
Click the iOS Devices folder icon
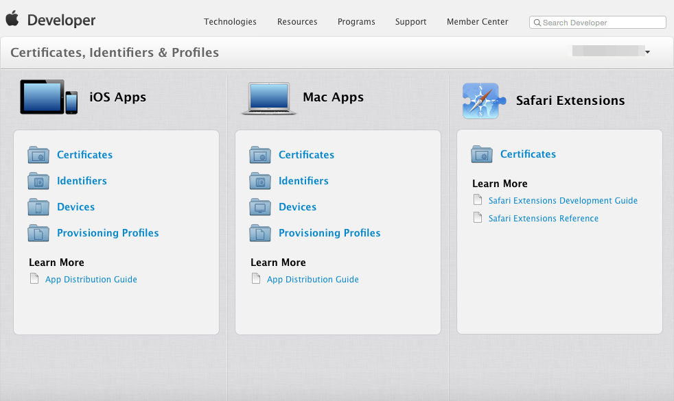38,207
